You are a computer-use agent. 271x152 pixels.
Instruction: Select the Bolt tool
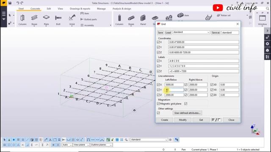pyautogui.click(x=58, y=20)
